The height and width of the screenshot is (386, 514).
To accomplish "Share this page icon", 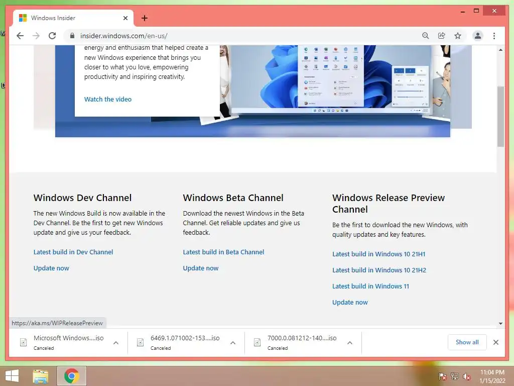I will coord(442,36).
